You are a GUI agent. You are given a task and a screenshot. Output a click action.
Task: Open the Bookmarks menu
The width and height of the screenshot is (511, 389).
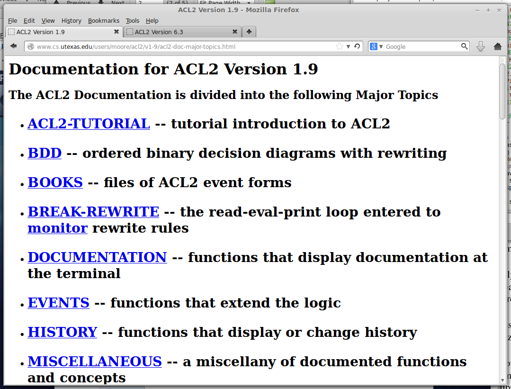104,20
